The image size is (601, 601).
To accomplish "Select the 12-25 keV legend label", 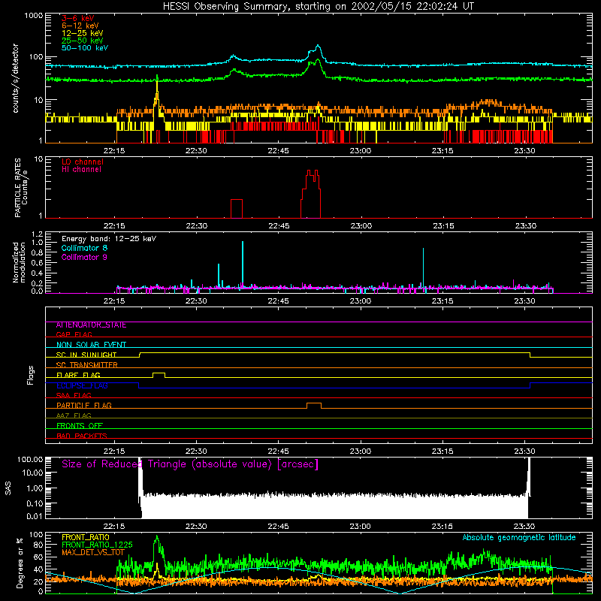I will pos(83,33).
